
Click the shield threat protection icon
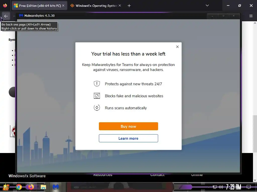click(x=97, y=84)
